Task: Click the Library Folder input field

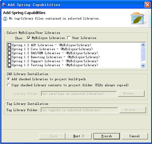Action: (79, 94)
